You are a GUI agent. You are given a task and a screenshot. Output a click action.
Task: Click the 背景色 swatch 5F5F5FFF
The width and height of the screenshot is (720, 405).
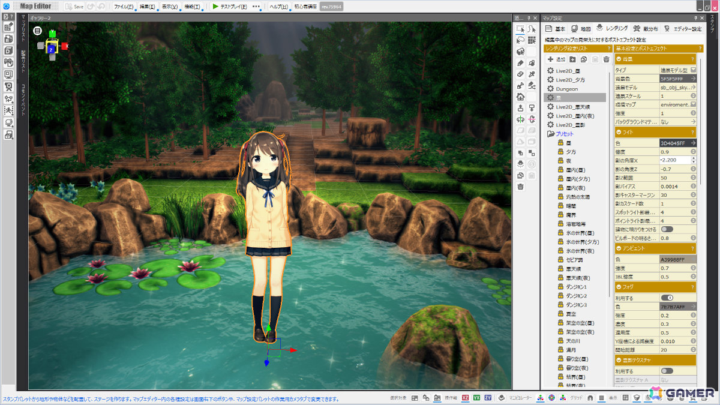click(678, 79)
